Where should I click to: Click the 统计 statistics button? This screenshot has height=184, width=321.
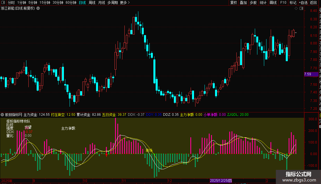pos(263,3)
